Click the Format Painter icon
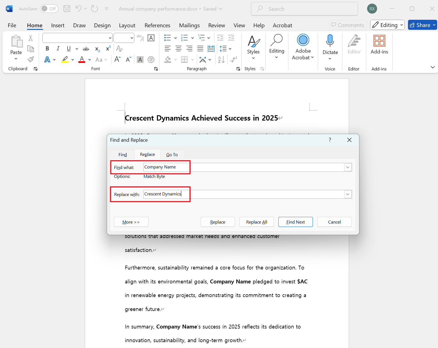438x348 pixels. (31, 59)
